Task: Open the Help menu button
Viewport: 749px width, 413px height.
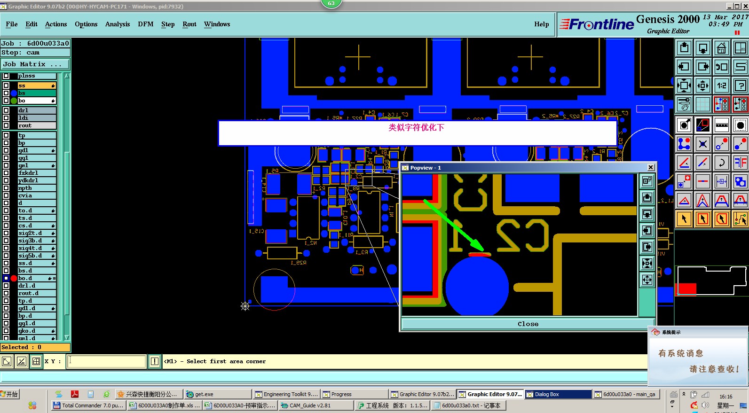Action: (x=541, y=24)
